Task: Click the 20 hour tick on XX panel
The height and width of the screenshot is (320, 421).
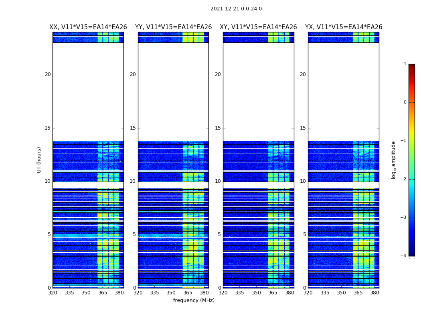Action: pos(48,74)
